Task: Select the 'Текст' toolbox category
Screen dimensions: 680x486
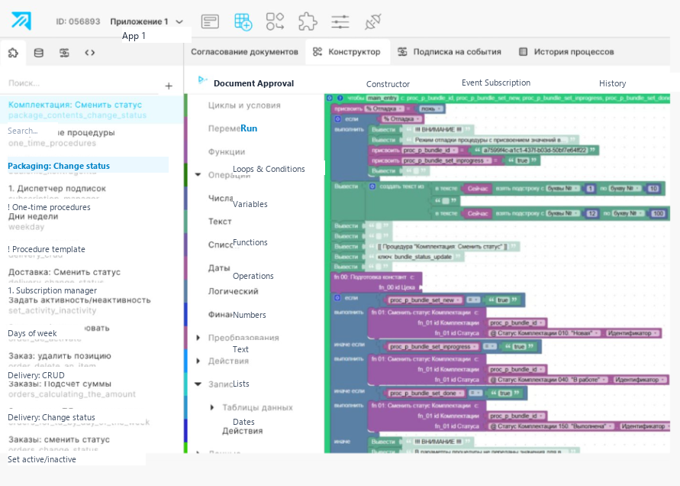Action: click(x=220, y=222)
